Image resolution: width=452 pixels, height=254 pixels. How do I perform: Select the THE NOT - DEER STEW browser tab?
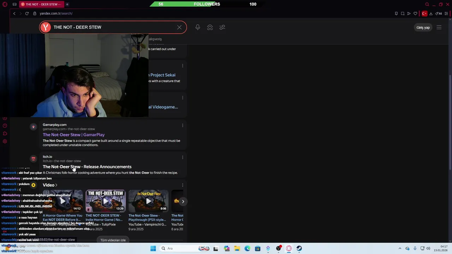pos(41,4)
